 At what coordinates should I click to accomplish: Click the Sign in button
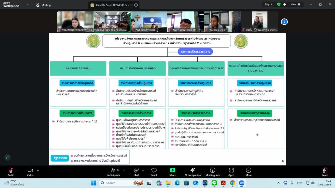pyautogui.click(x=269, y=4)
